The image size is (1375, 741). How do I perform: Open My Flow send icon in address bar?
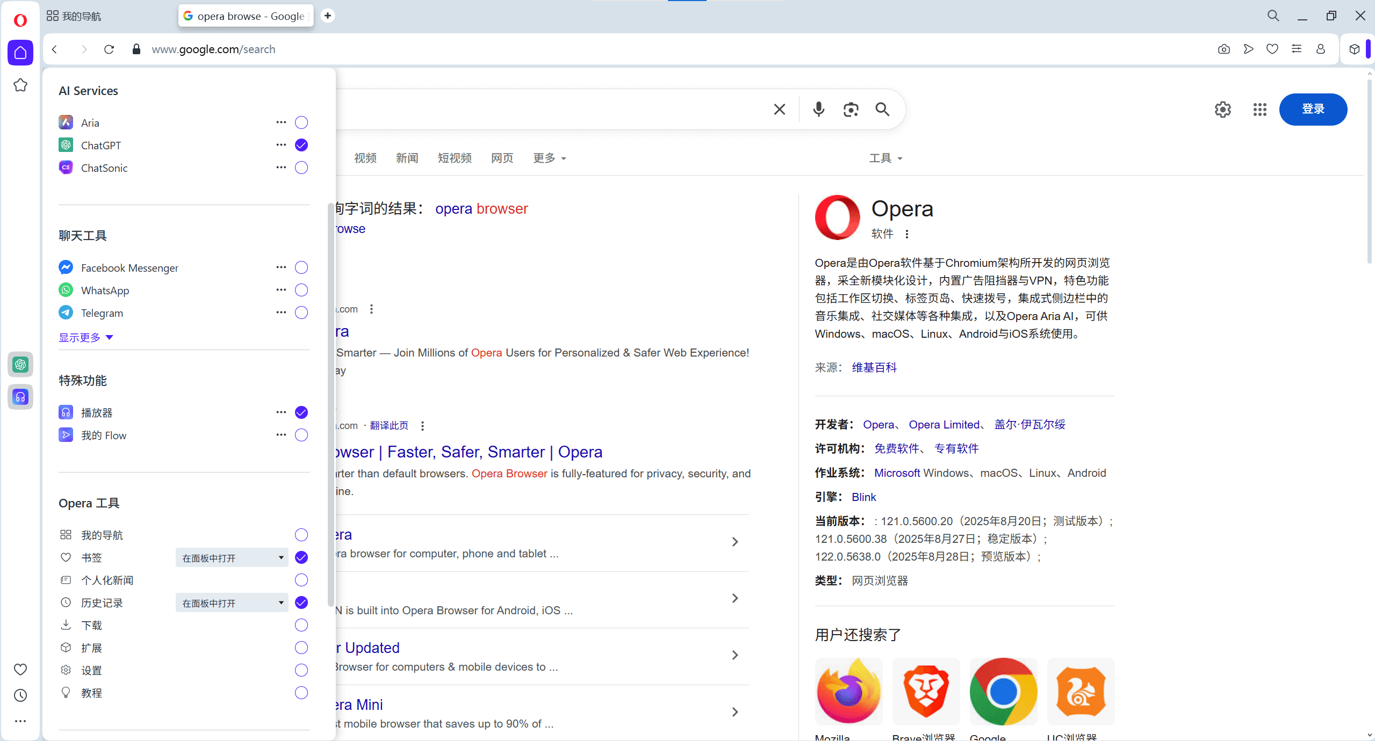click(x=1248, y=49)
